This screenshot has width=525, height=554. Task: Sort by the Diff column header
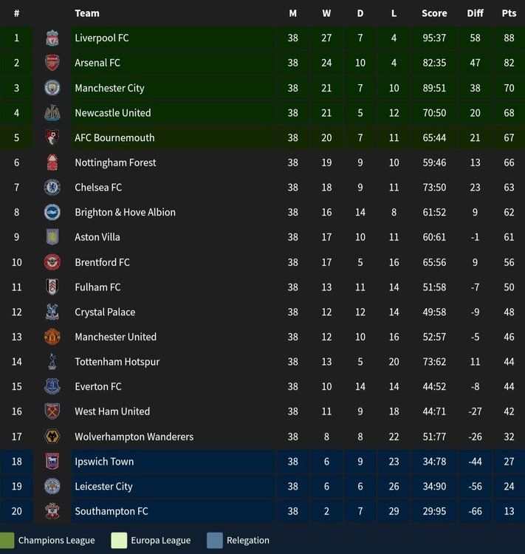[x=475, y=13]
